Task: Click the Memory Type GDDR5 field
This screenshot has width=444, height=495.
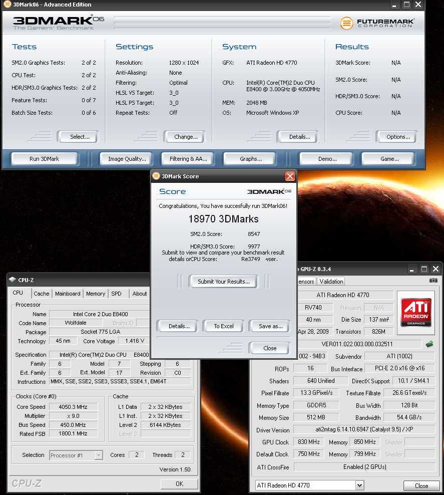Action: [x=316, y=405]
